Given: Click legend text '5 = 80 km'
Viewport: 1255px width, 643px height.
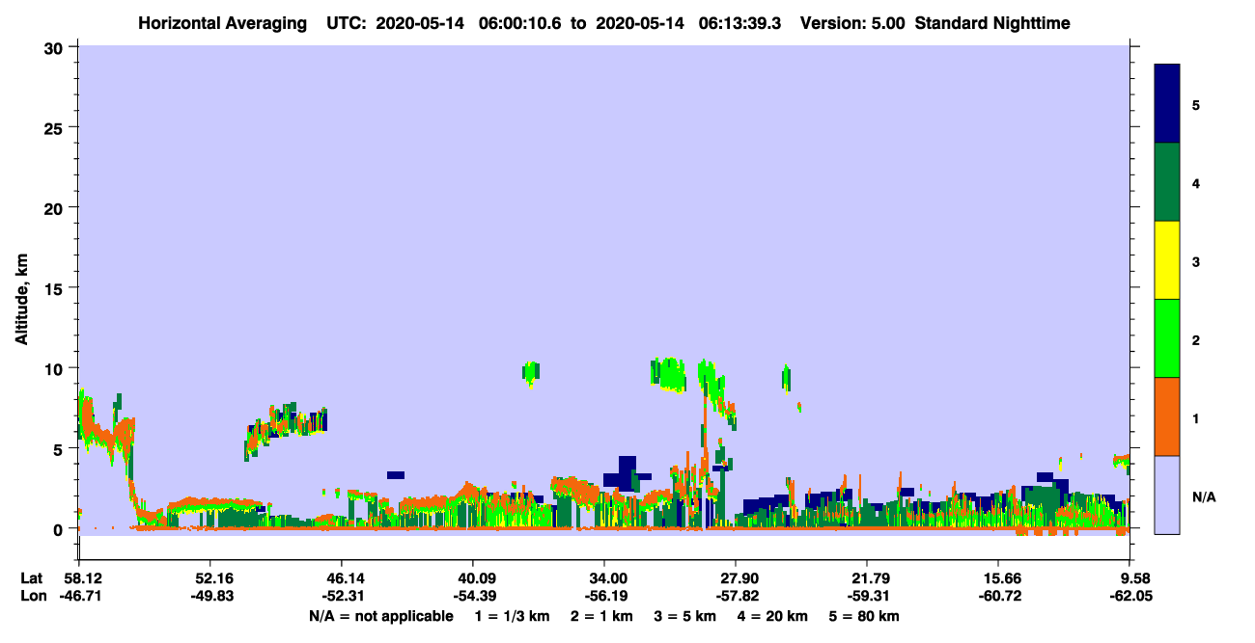Looking at the screenshot, I should click(x=865, y=616).
